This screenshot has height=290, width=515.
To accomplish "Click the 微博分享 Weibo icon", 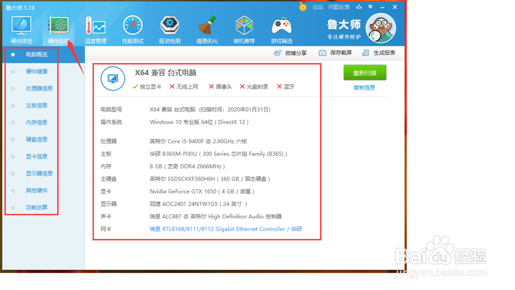I will tap(278, 53).
